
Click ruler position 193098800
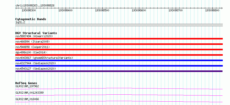click(x=212, y=11)
